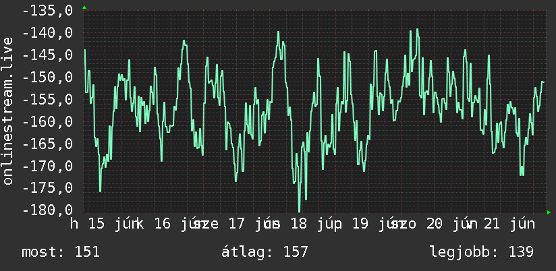Screen dimensions: 556x271
Task: Click the green arrow atop the y-axis
Action: coord(84,7)
